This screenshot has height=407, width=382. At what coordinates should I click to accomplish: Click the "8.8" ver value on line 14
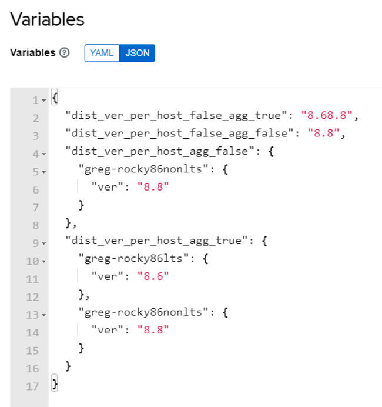(x=153, y=329)
